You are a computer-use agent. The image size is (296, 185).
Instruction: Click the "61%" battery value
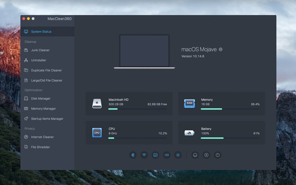click(256, 133)
